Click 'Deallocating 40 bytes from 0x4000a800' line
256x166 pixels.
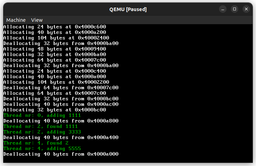[61, 121]
